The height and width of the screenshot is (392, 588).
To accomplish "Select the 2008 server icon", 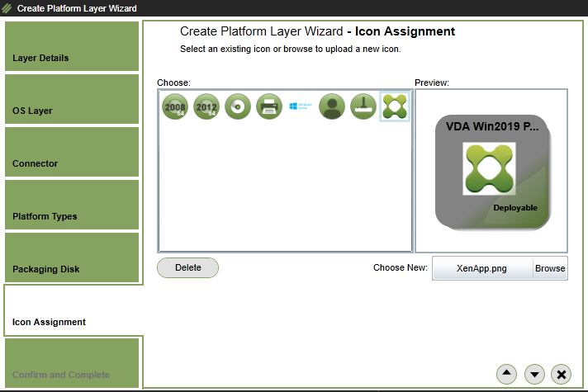I will 175,106.
